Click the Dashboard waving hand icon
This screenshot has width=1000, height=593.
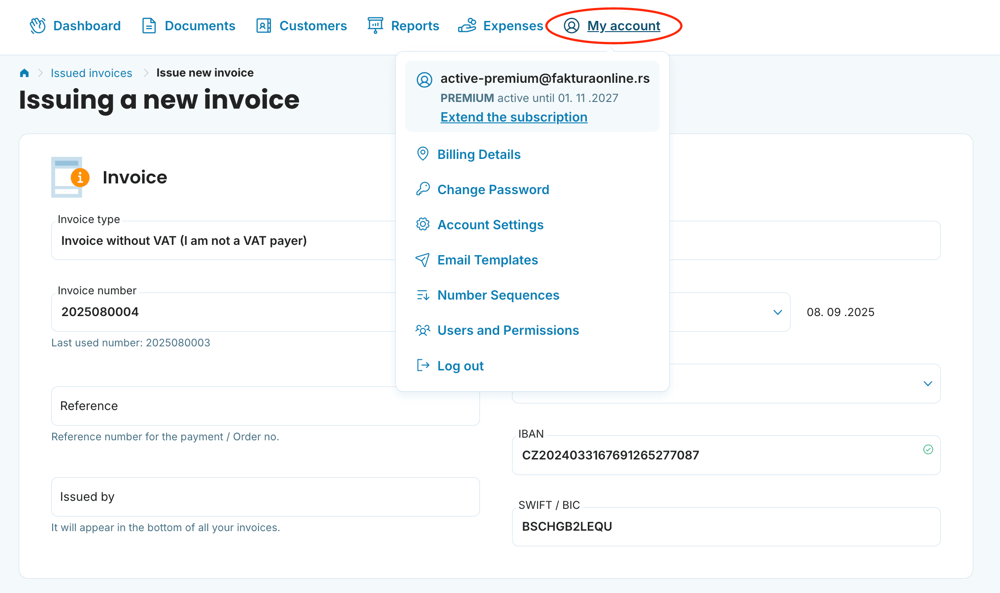pyautogui.click(x=38, y=26)
